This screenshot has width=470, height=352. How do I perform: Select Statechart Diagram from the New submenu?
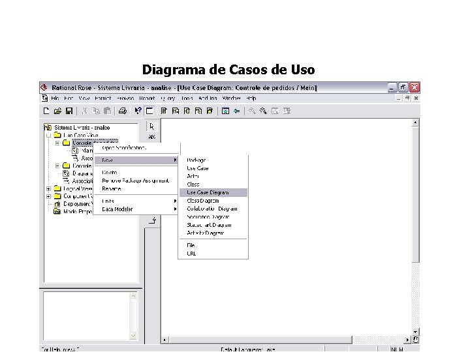coord(213,225)
